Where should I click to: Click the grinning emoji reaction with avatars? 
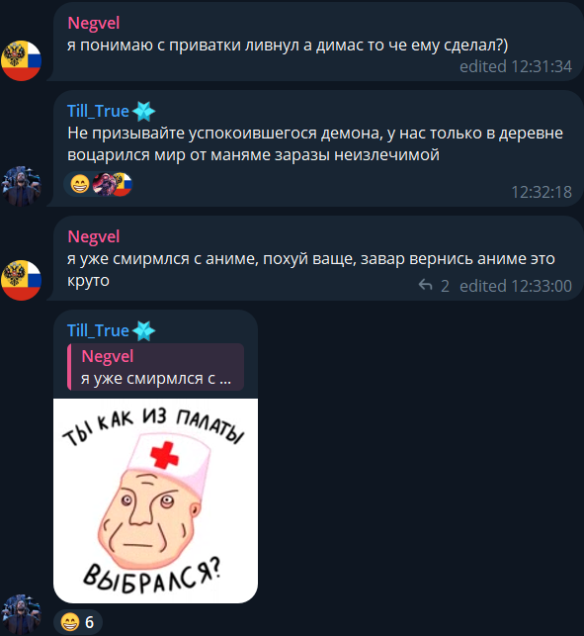[80, 184]
